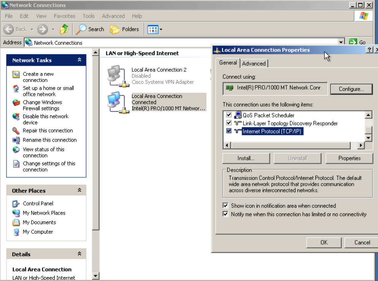Click the My Network Places icon
The height and width of the screenshot is (281, 378).
16,213
